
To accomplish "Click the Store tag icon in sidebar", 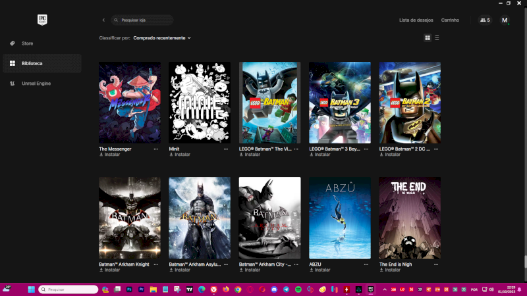I will click(x=12, y=43).
